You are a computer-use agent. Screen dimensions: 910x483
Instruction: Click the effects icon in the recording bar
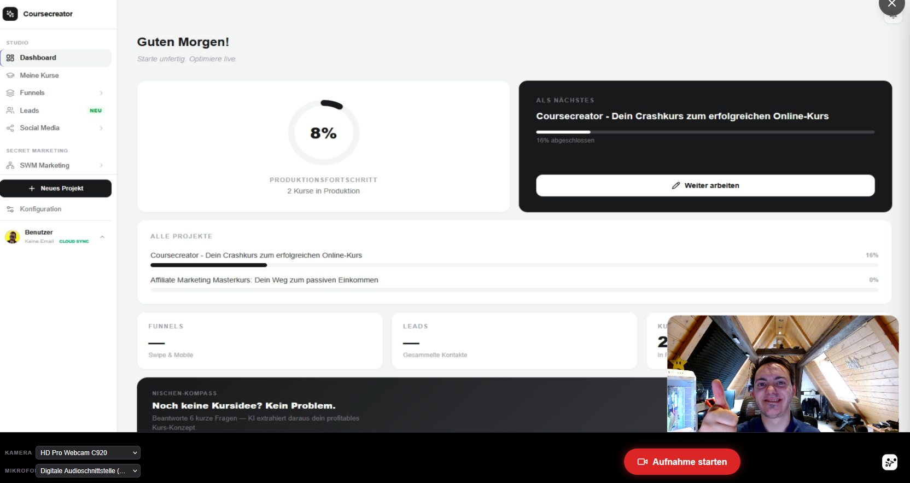[x=890, y=462]
